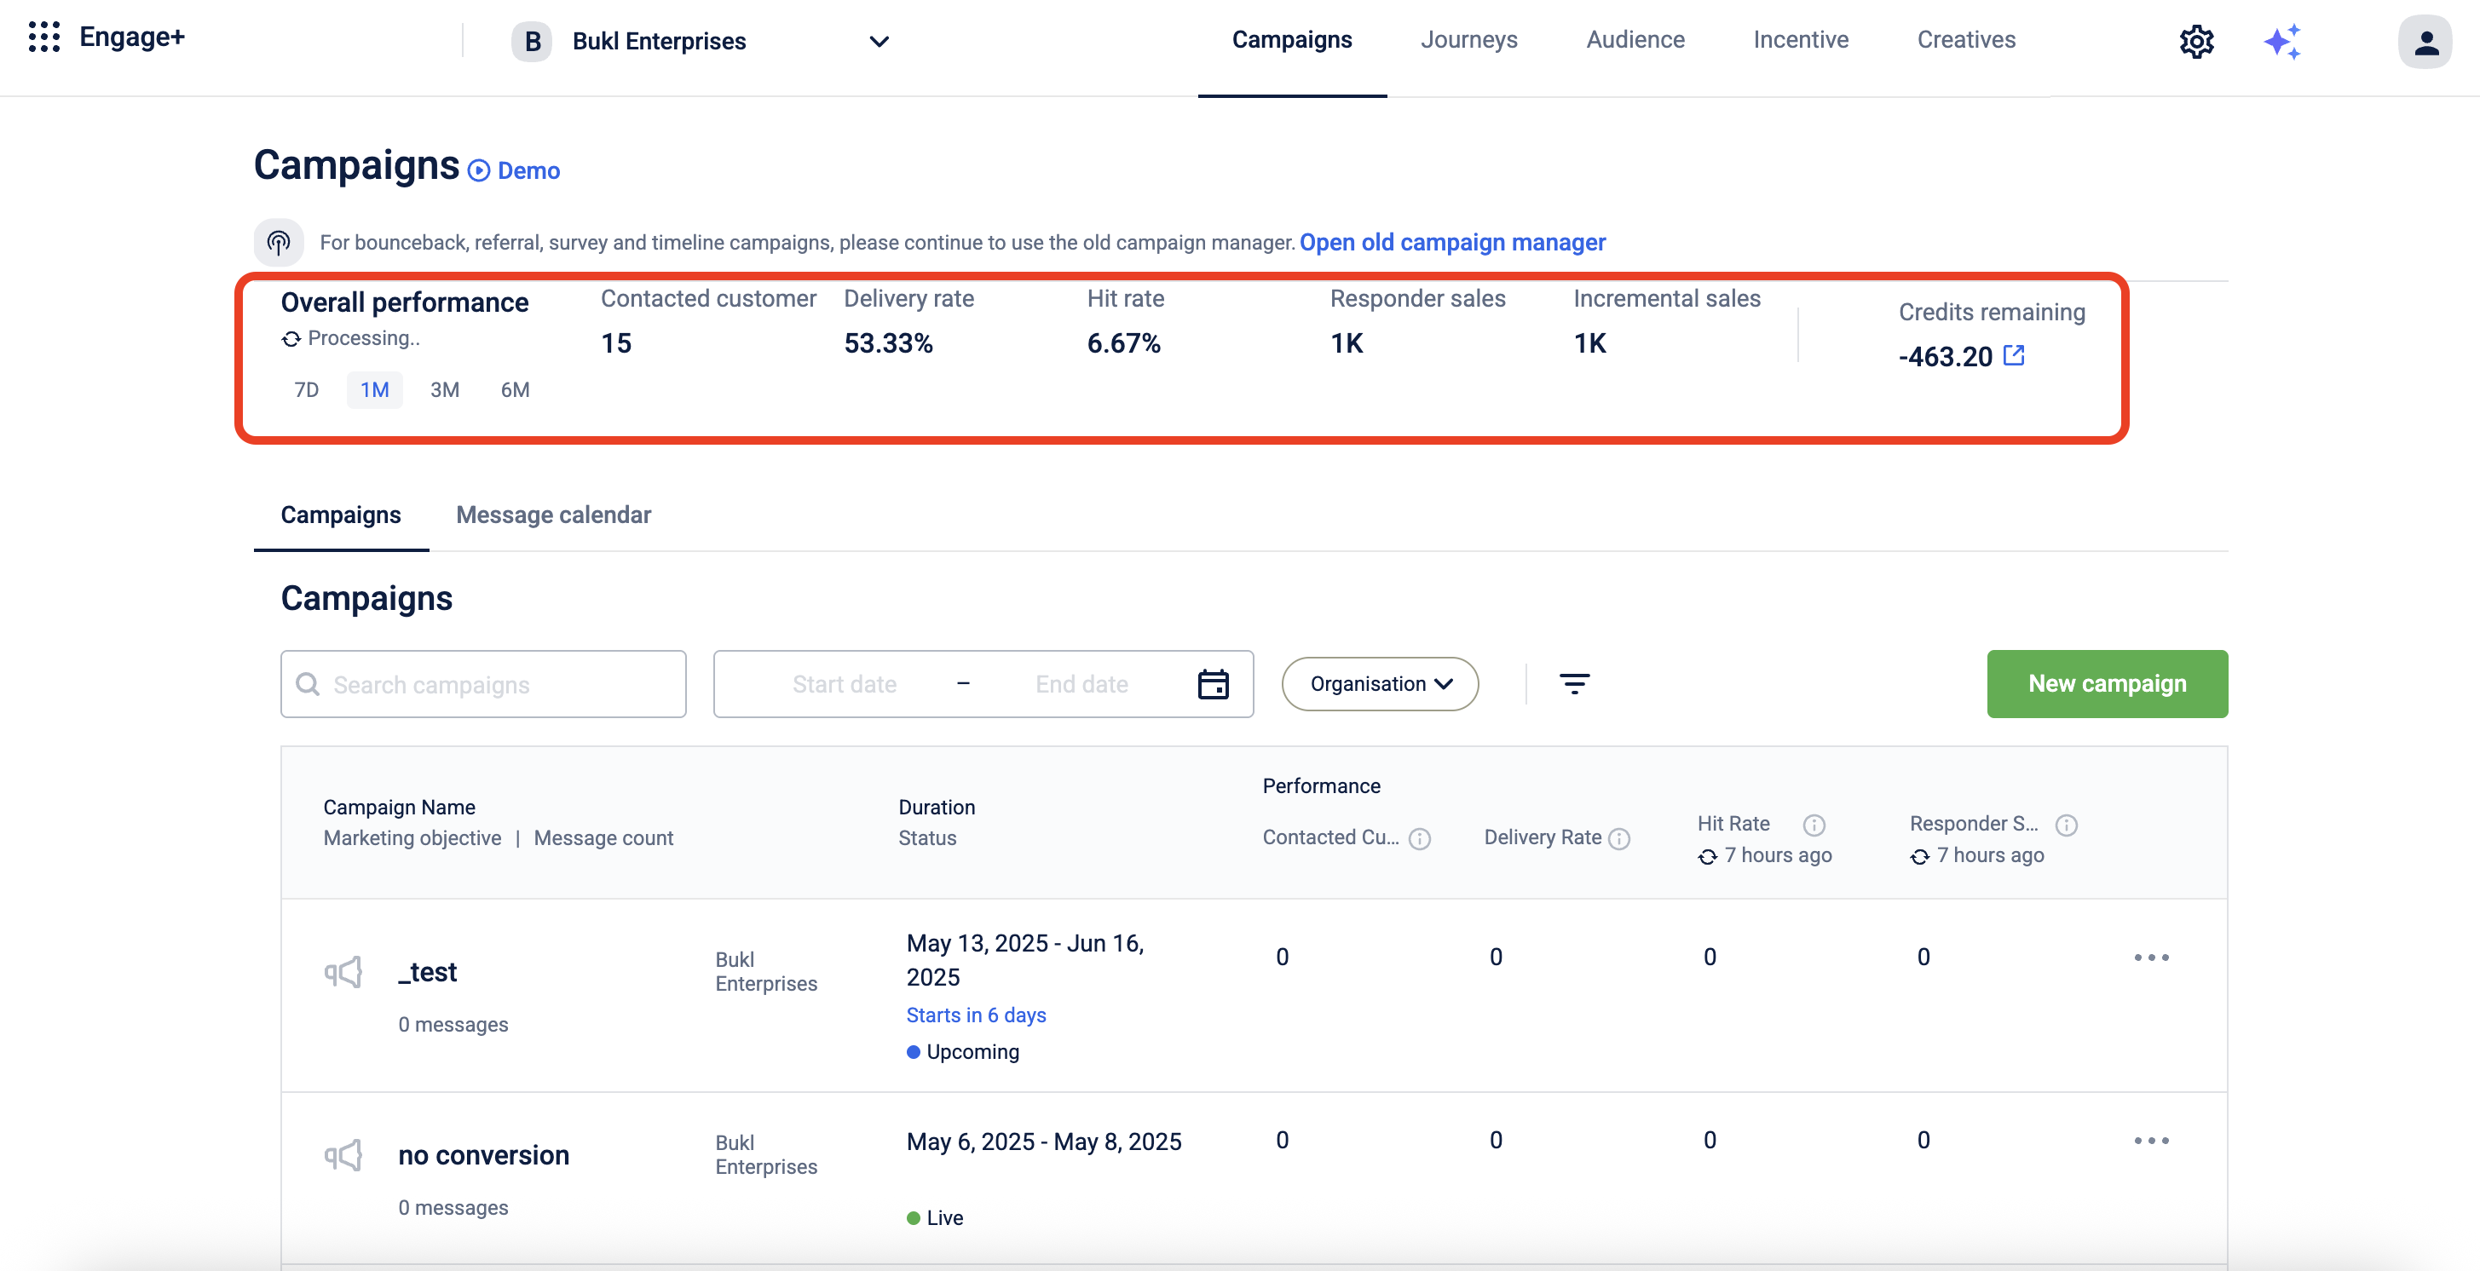Switch to the Message calendar tab

[552, 515]
